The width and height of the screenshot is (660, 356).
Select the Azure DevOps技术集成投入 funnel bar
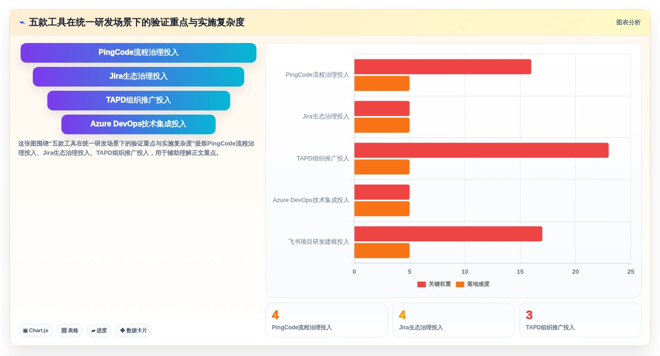coord(138,124)
